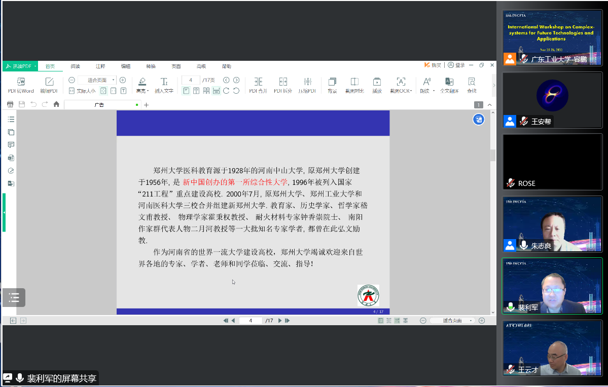Rotate page counterclockwise icon in ribbon
Image resolution: width=608 pixels, height=387 pixels.
236,91
